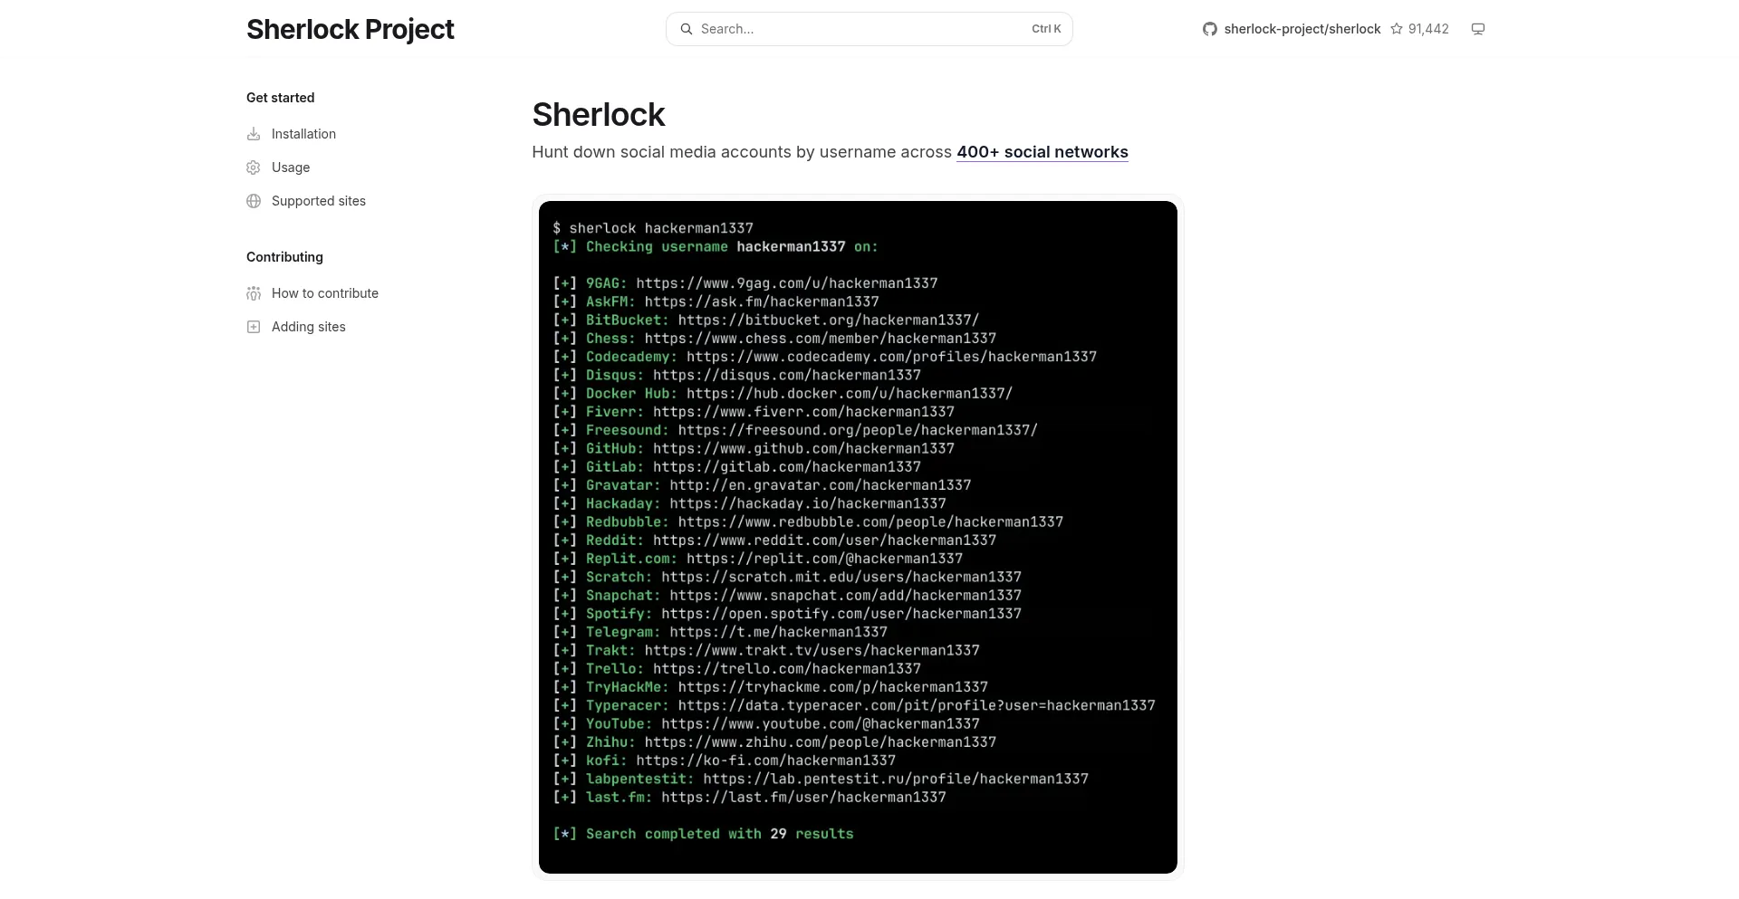1739x899 pixels.
Task: Follow the 400+ social networks link
Action: click(x=1042, y=152)
